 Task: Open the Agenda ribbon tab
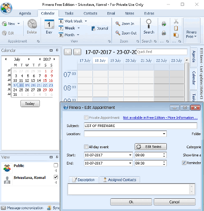(25, 14)
